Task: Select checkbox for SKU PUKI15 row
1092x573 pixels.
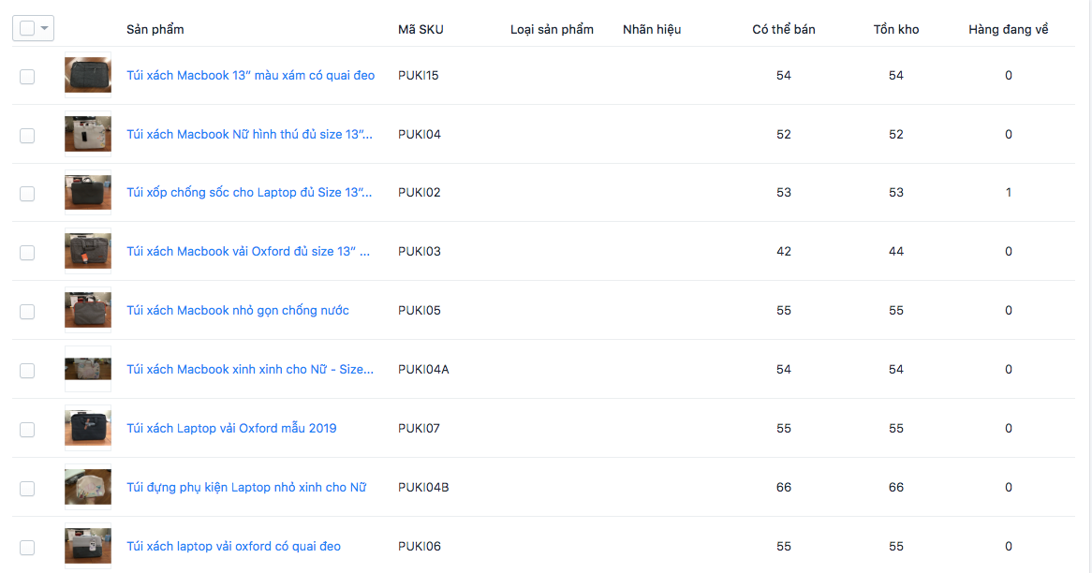Action: [x=27, y=76]
